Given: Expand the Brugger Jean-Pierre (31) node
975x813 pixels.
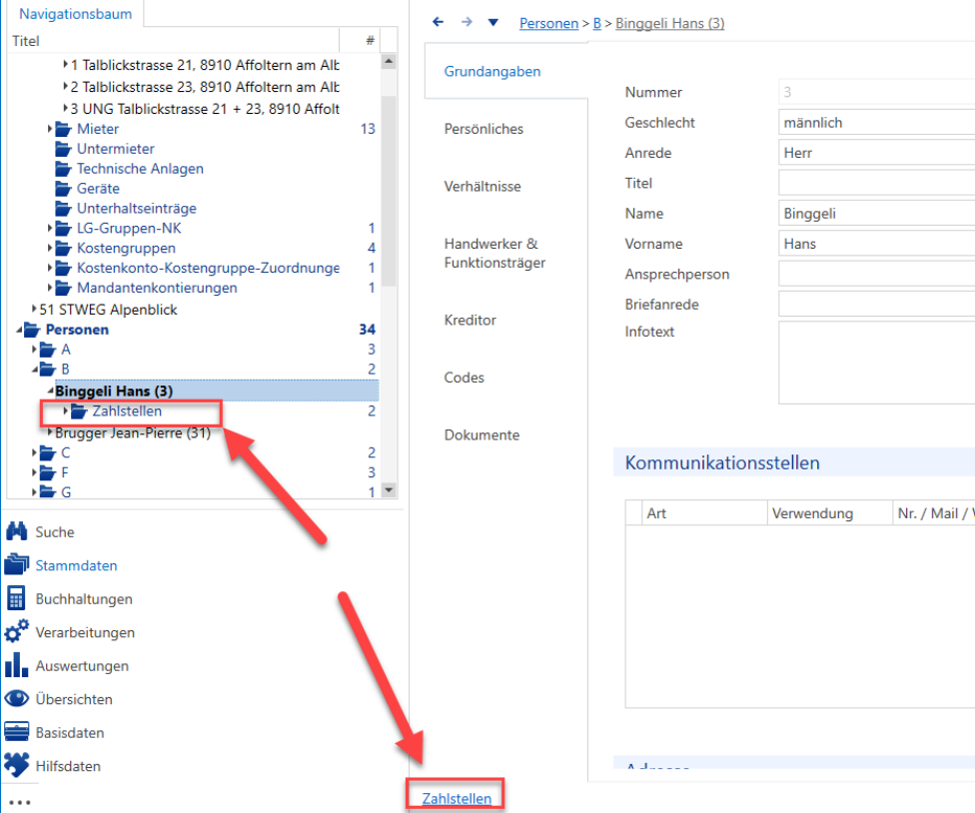Looking at the screenshot, I should [x=50, y=432].
